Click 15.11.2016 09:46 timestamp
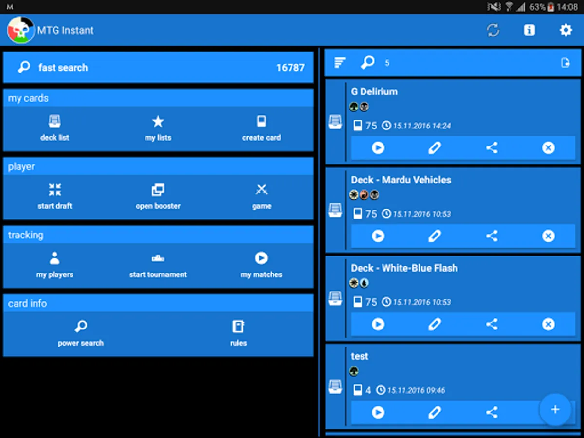 (x=416, y=390)
